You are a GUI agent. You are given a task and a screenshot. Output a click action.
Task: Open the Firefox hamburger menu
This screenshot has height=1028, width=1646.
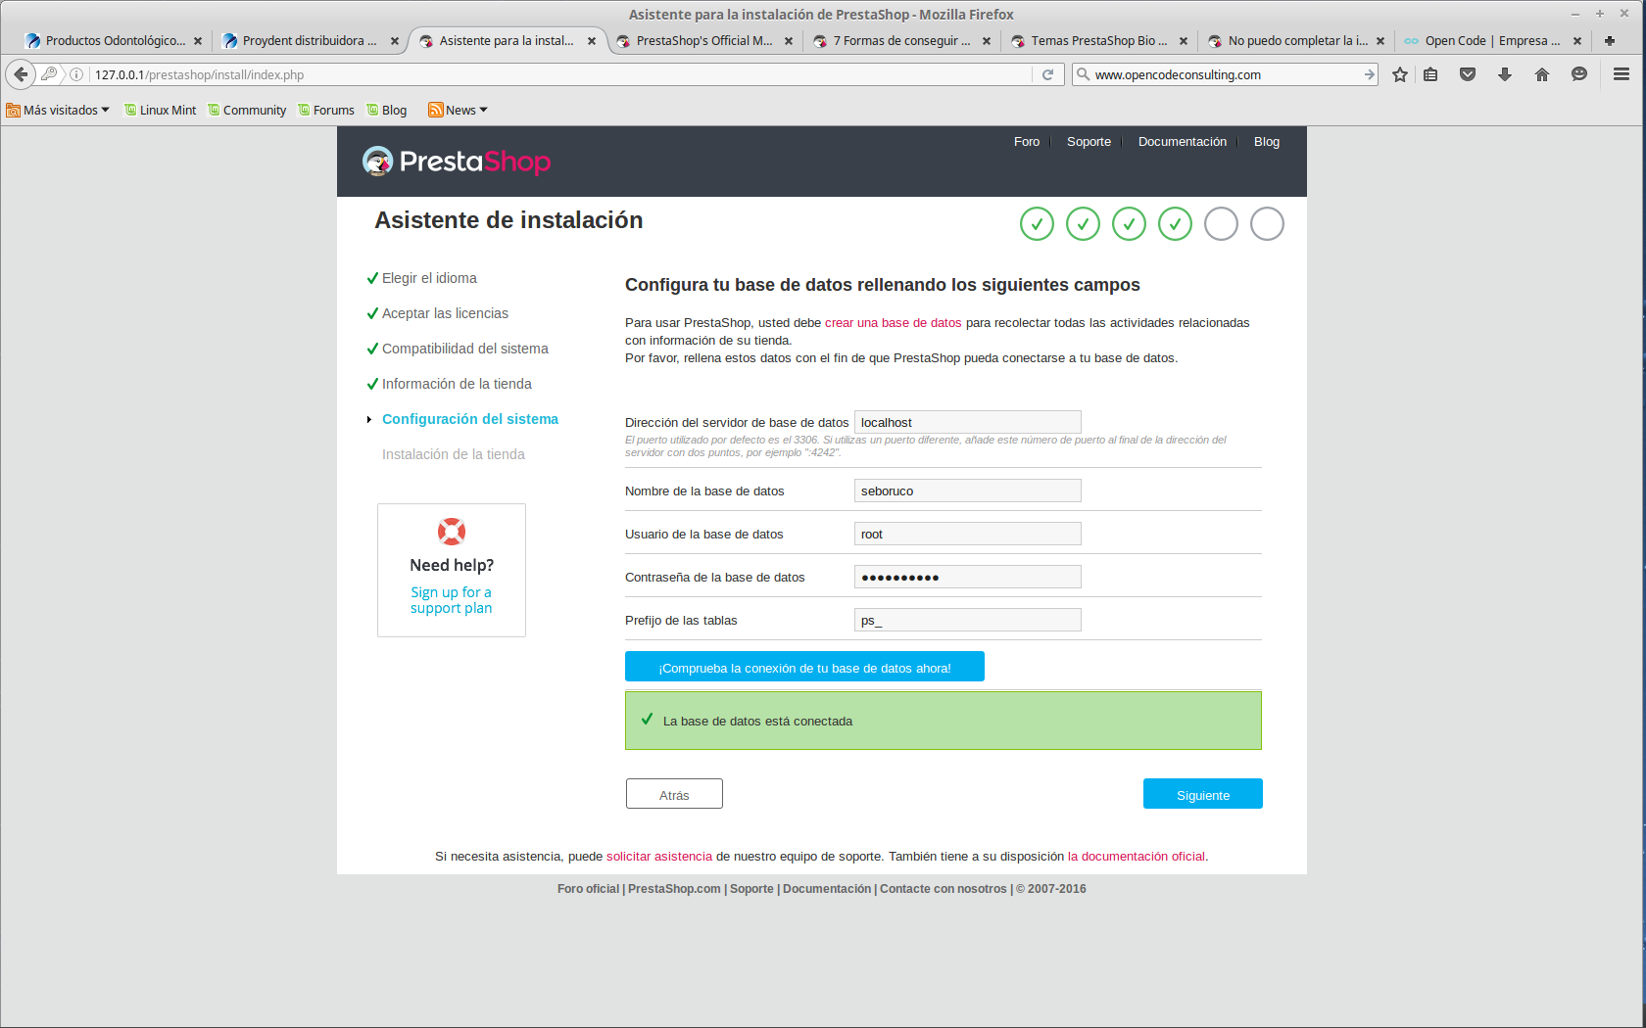click(x=1622, y=74)
